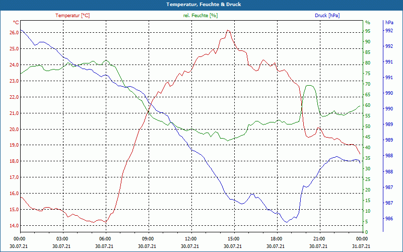Click the 85 humidity axis tick
Image resolution: width=403 pixels, height=252 pixels.
(368, 52)
